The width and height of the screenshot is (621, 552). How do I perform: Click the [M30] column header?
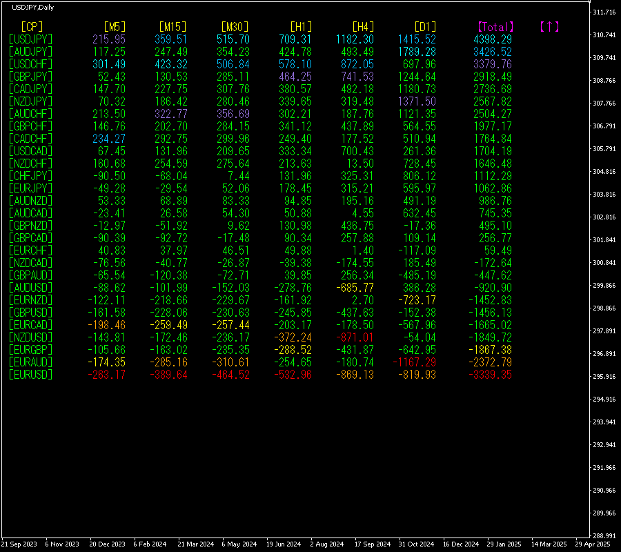235,27
